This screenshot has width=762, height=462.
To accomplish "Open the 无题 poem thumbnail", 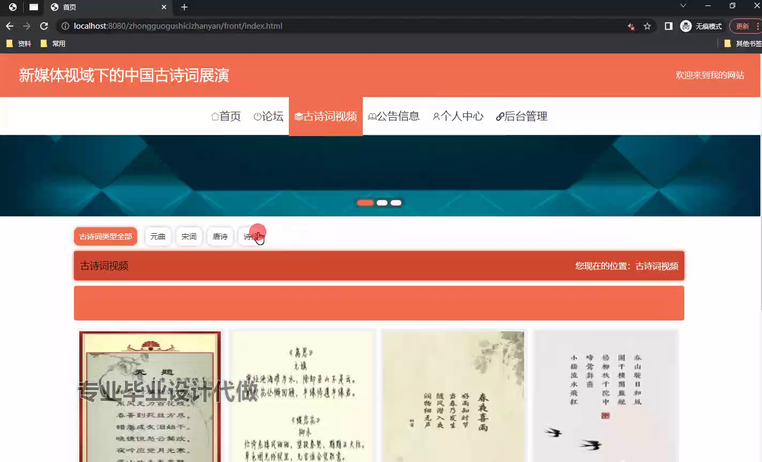I will coord(150,396).
